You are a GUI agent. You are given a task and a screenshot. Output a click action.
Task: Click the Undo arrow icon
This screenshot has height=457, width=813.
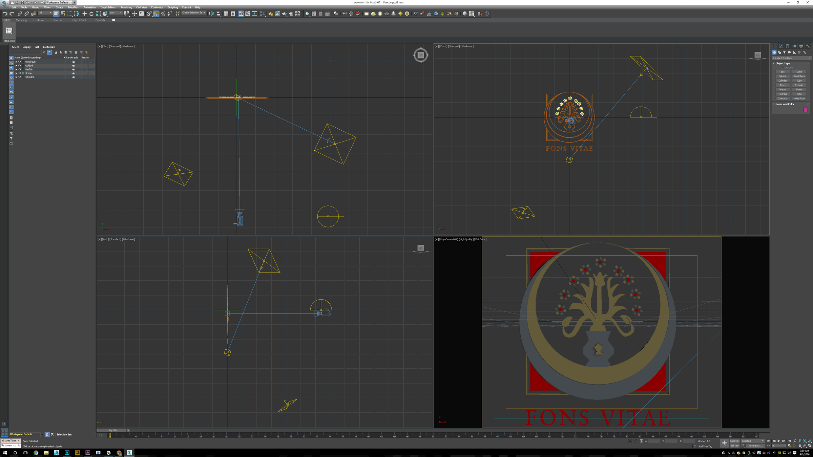[x=5, y=14]
